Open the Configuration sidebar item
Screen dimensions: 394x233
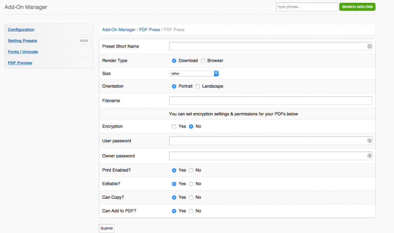[x=21, y=30]
